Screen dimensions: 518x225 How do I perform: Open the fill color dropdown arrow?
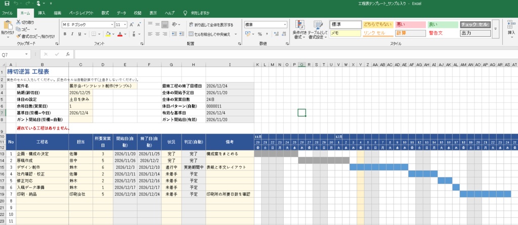[113, 34]
